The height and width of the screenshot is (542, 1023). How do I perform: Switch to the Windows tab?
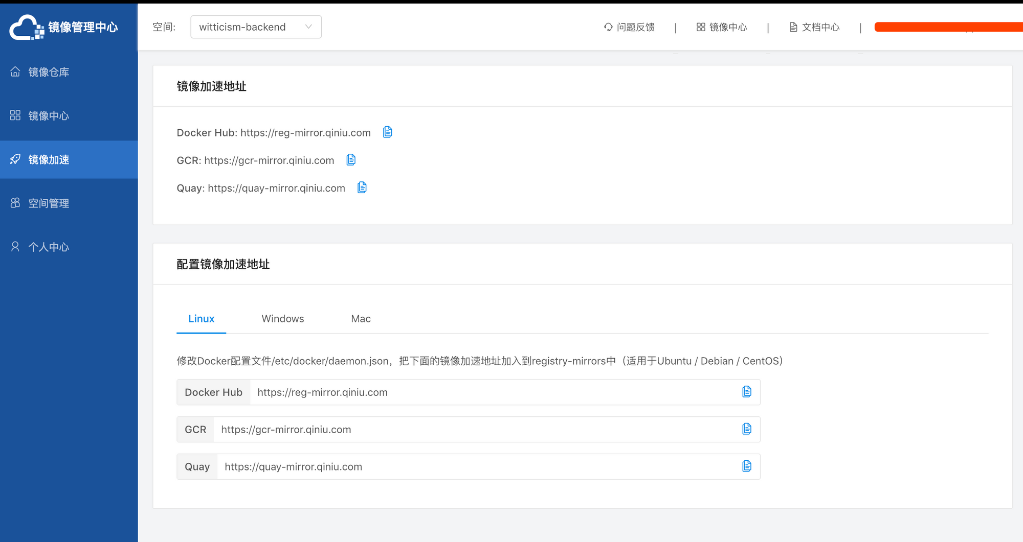coord(282,319)
